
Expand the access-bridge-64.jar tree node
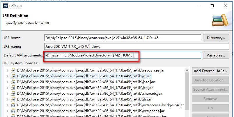click(x=8, y=105)
